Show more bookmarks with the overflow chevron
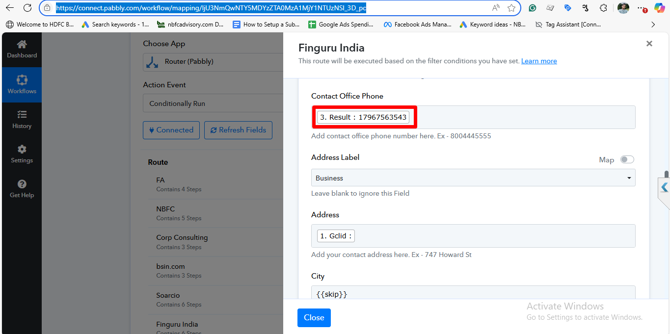 (x=653, y=24)
